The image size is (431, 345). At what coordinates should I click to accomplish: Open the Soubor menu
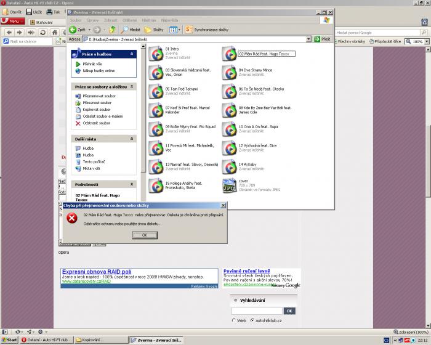76,20
